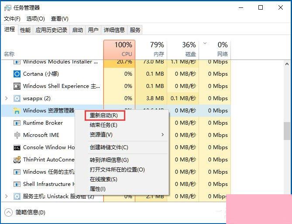Minimize the Task Manager window
This screenshot has height=224, width=292.
tap(241, 7)
